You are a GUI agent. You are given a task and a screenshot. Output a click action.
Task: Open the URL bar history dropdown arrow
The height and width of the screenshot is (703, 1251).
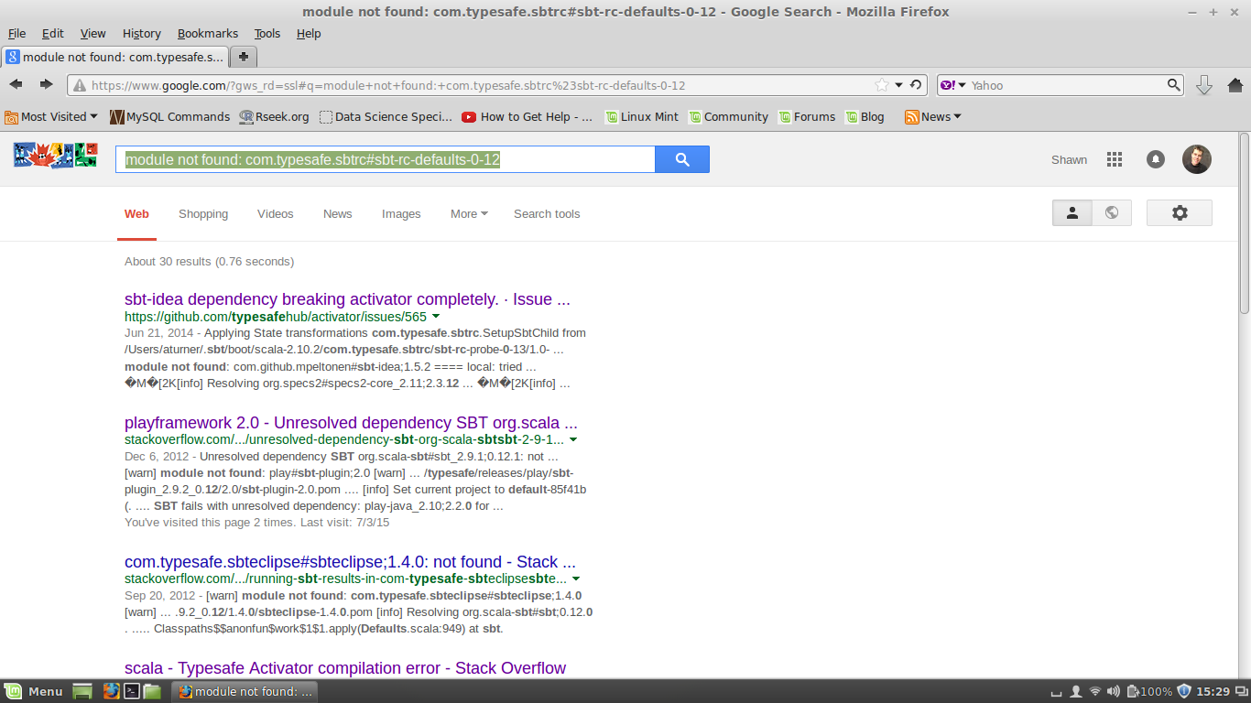(899, 85)
